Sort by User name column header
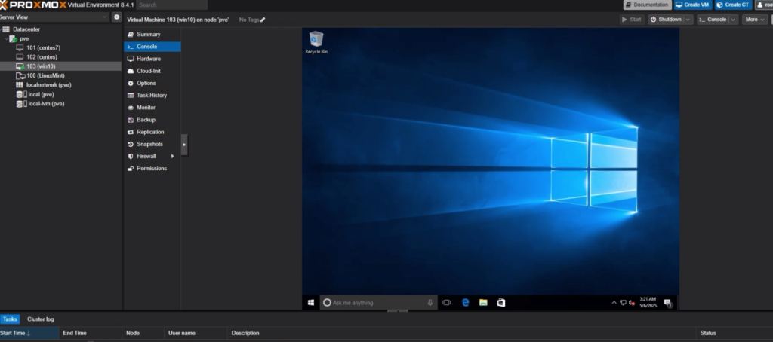This screenshot has height=342, width=773. point(196,333)
